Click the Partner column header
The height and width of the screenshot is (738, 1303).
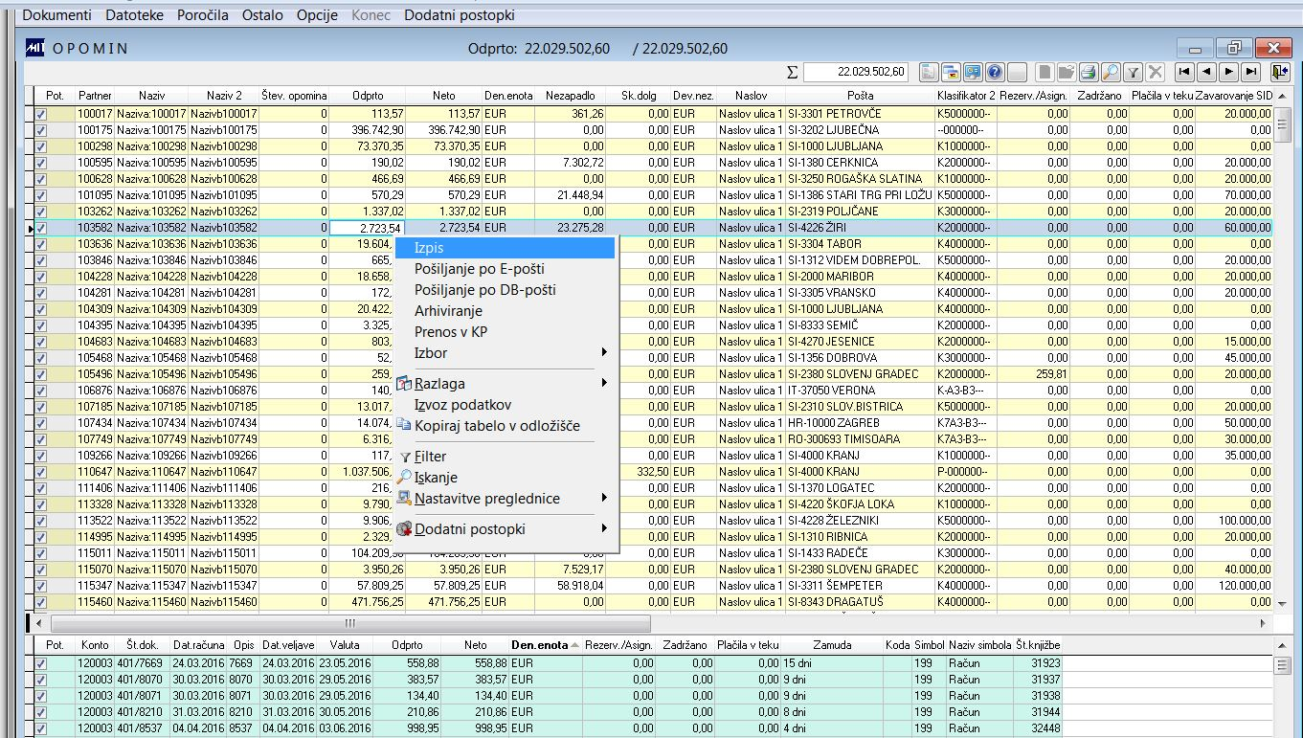pyautogui.click(x=95, y=96)
